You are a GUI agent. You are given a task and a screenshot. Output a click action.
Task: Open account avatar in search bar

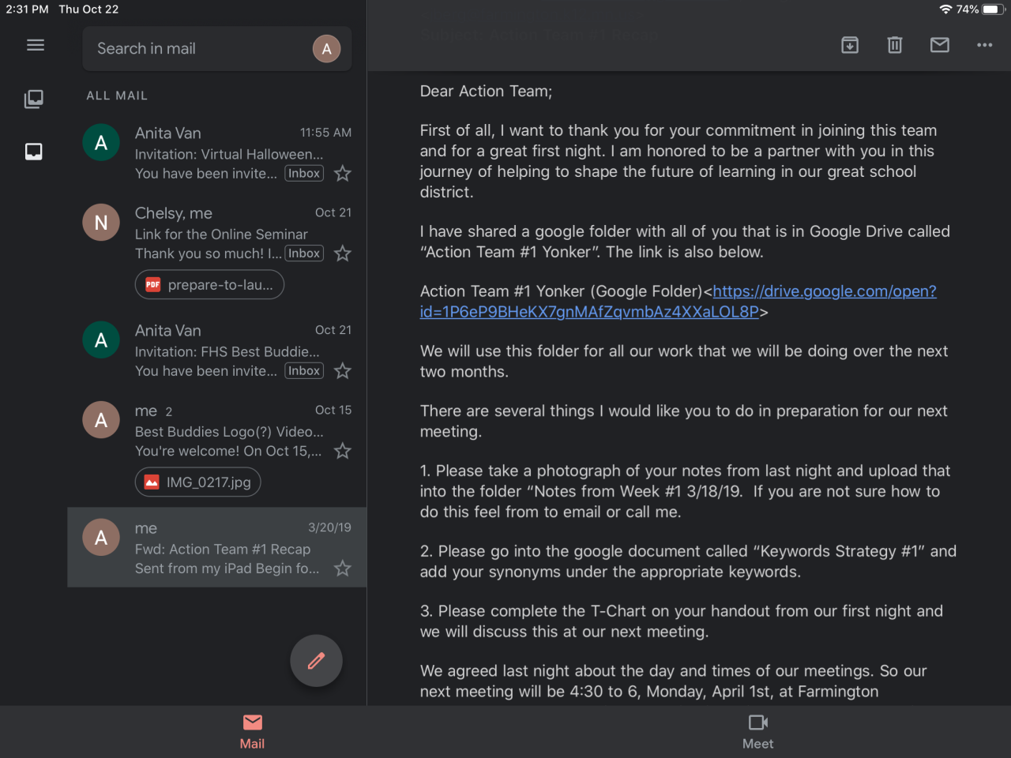326,49
